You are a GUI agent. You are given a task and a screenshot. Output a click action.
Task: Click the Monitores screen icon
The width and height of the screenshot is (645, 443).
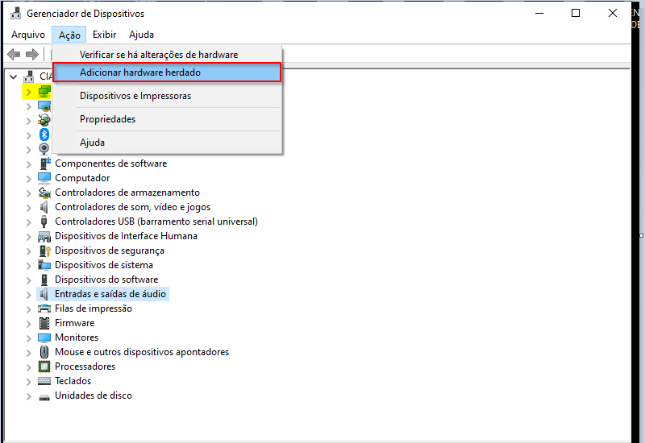tap(44, 337)
